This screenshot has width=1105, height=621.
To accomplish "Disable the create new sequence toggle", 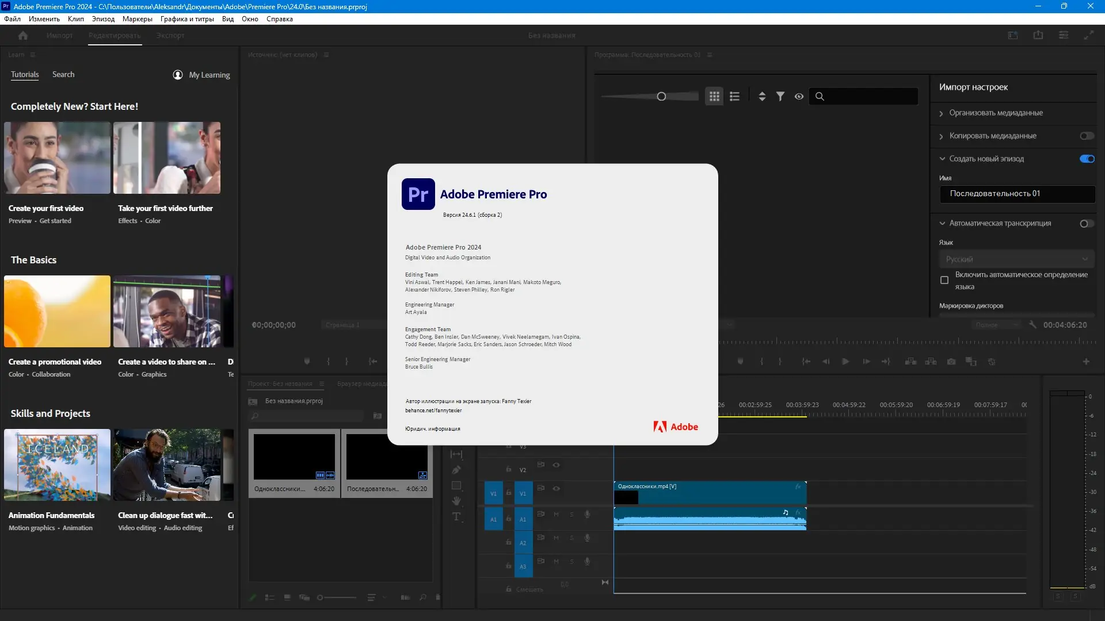I will coord(1087,159).
